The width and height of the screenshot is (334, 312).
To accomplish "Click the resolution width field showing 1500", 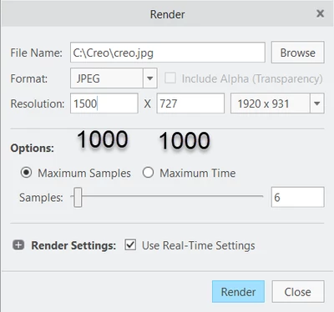I will [104, 103].
